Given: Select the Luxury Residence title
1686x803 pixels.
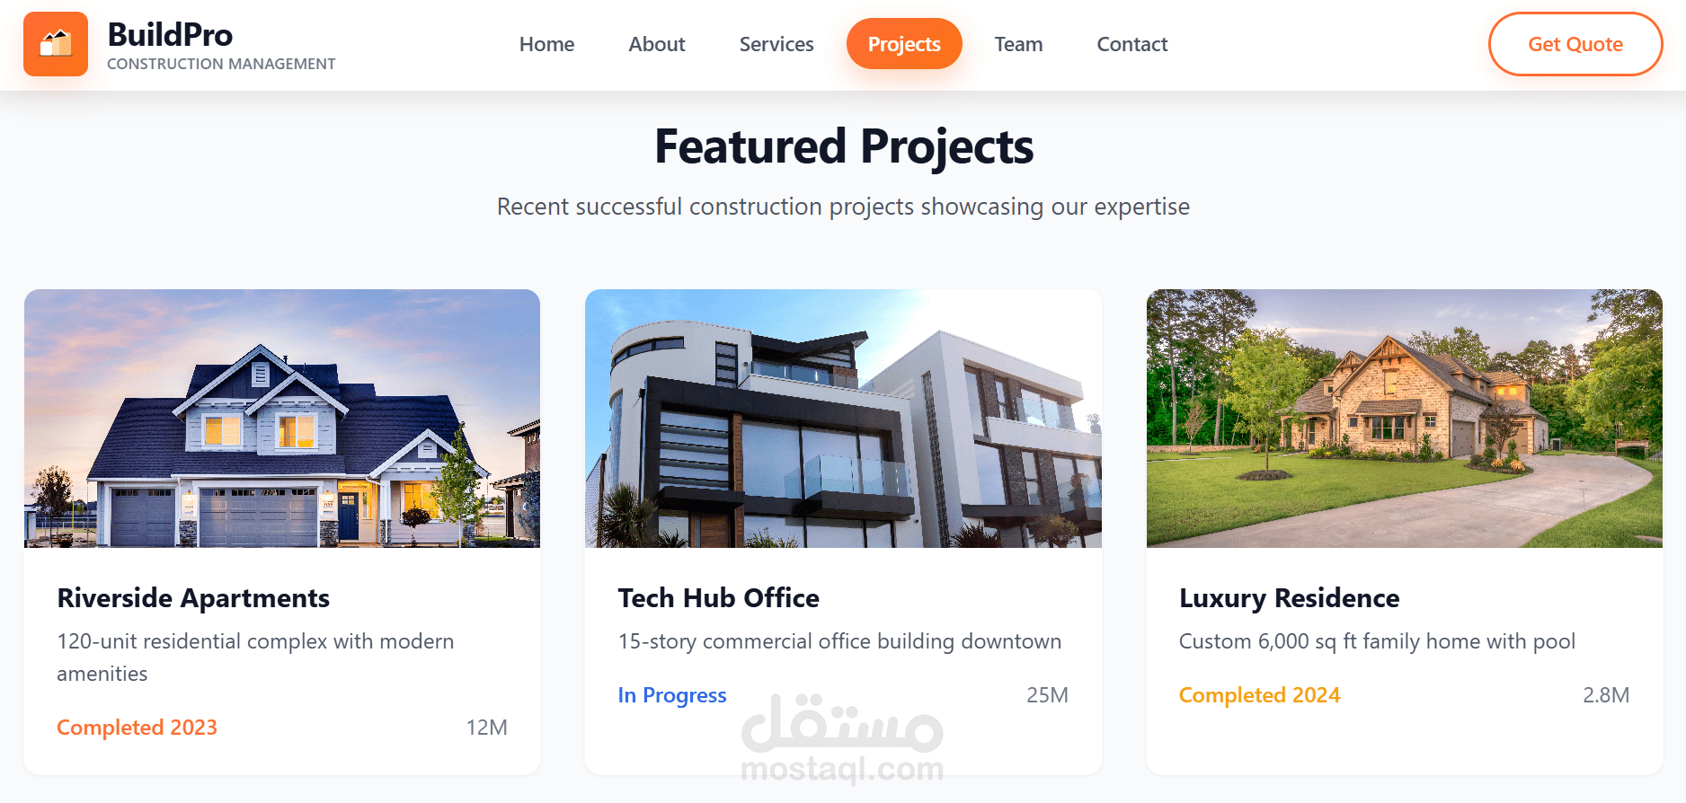Looking at the screenshot, I should coord(1289,598).
